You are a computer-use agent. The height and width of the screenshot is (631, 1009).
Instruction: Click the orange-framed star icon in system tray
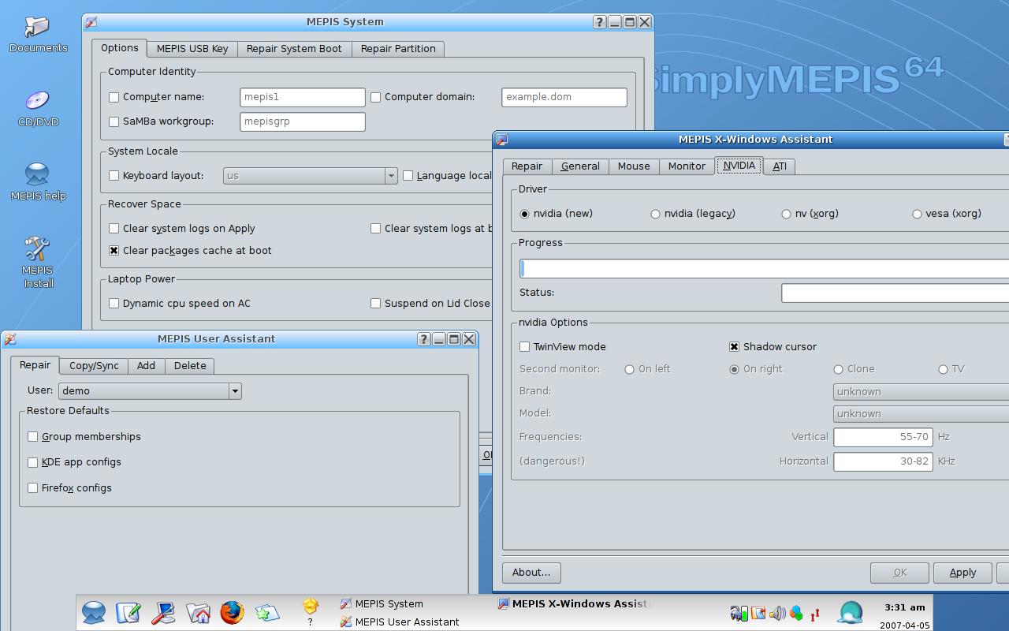[758, 613]
